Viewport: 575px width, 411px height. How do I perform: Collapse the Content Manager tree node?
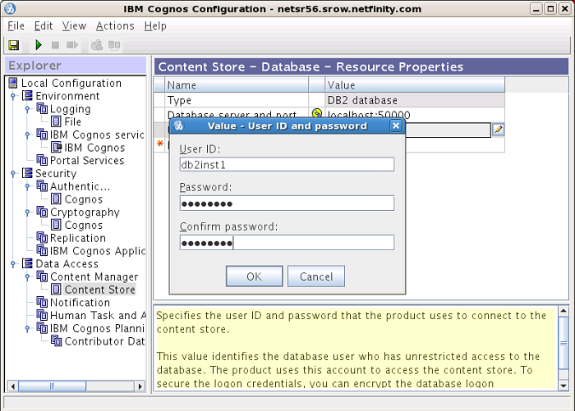coord(27,277)
